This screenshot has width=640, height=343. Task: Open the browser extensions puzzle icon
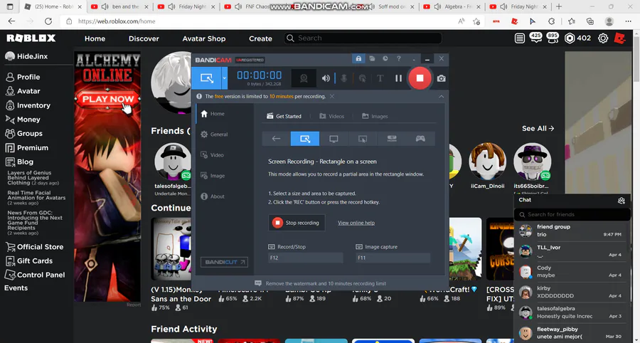coord(551,21)
